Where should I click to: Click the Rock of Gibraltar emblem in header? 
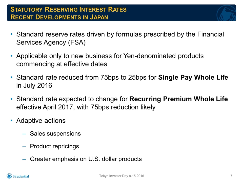(x=226, y=13)
